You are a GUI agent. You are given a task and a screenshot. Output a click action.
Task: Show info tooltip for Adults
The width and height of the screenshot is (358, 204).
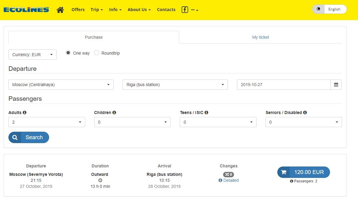(25, 112)
